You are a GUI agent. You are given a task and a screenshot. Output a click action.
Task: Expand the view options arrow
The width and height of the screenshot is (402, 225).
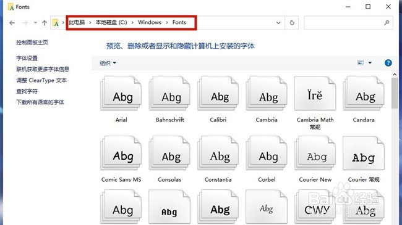click(x=370, y=63)
